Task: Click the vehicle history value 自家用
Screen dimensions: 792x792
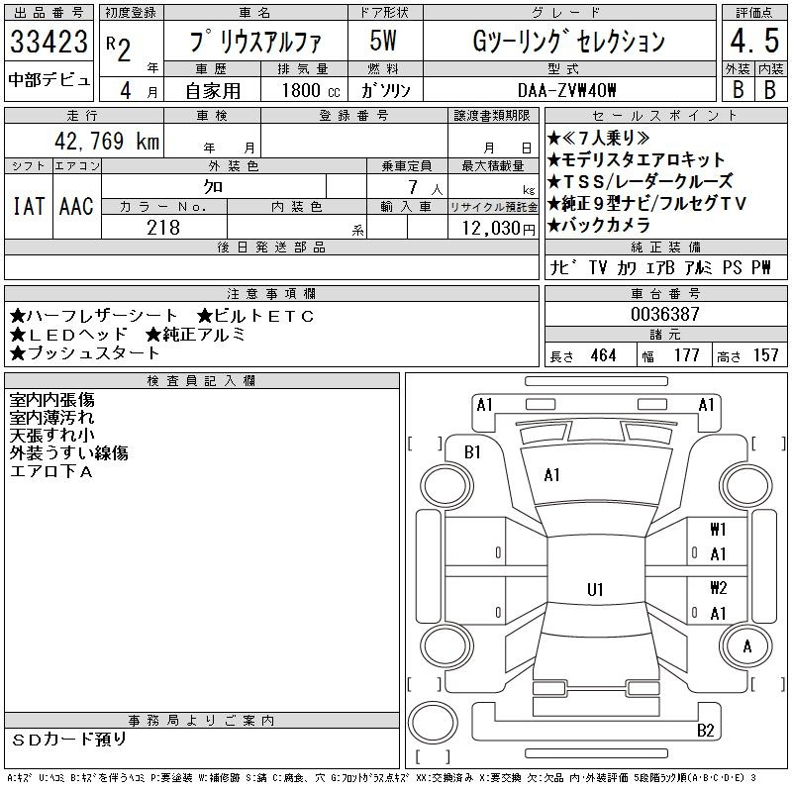Action: 213,91
